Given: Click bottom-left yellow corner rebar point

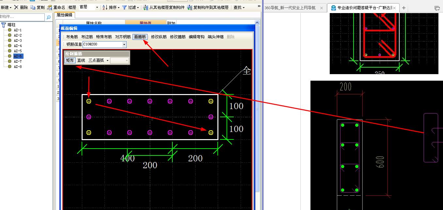Looking at the screenshot, I should click(89, 132).
